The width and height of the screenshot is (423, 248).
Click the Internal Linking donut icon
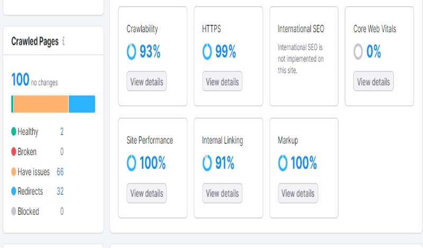[x=207, y=164]
